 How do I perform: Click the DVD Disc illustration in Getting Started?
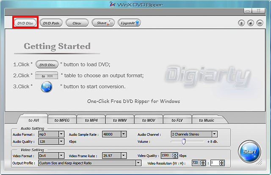47,65
